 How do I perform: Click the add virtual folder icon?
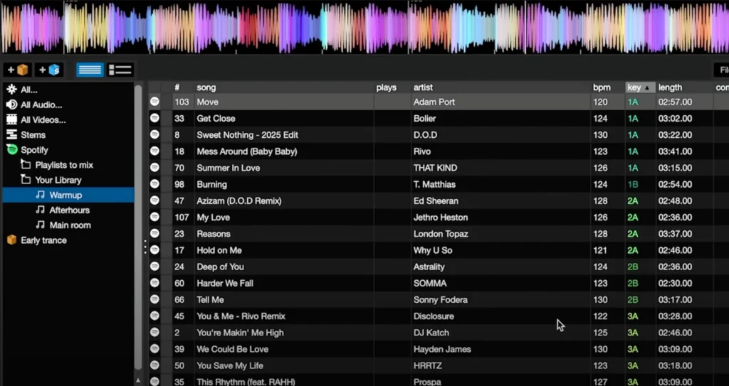coord(18,70)
